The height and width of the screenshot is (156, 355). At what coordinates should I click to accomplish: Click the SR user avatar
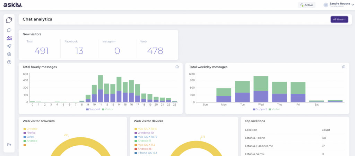pos(326,5)
